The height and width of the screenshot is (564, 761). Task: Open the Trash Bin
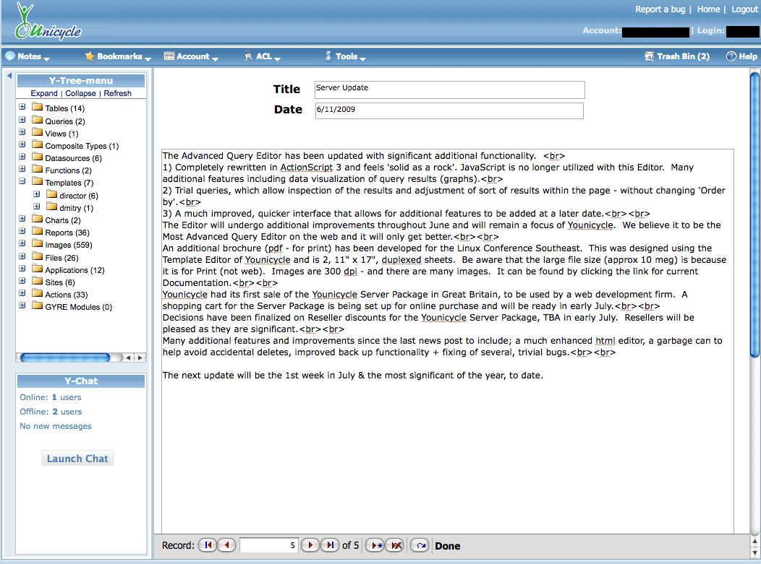(676, 56)
